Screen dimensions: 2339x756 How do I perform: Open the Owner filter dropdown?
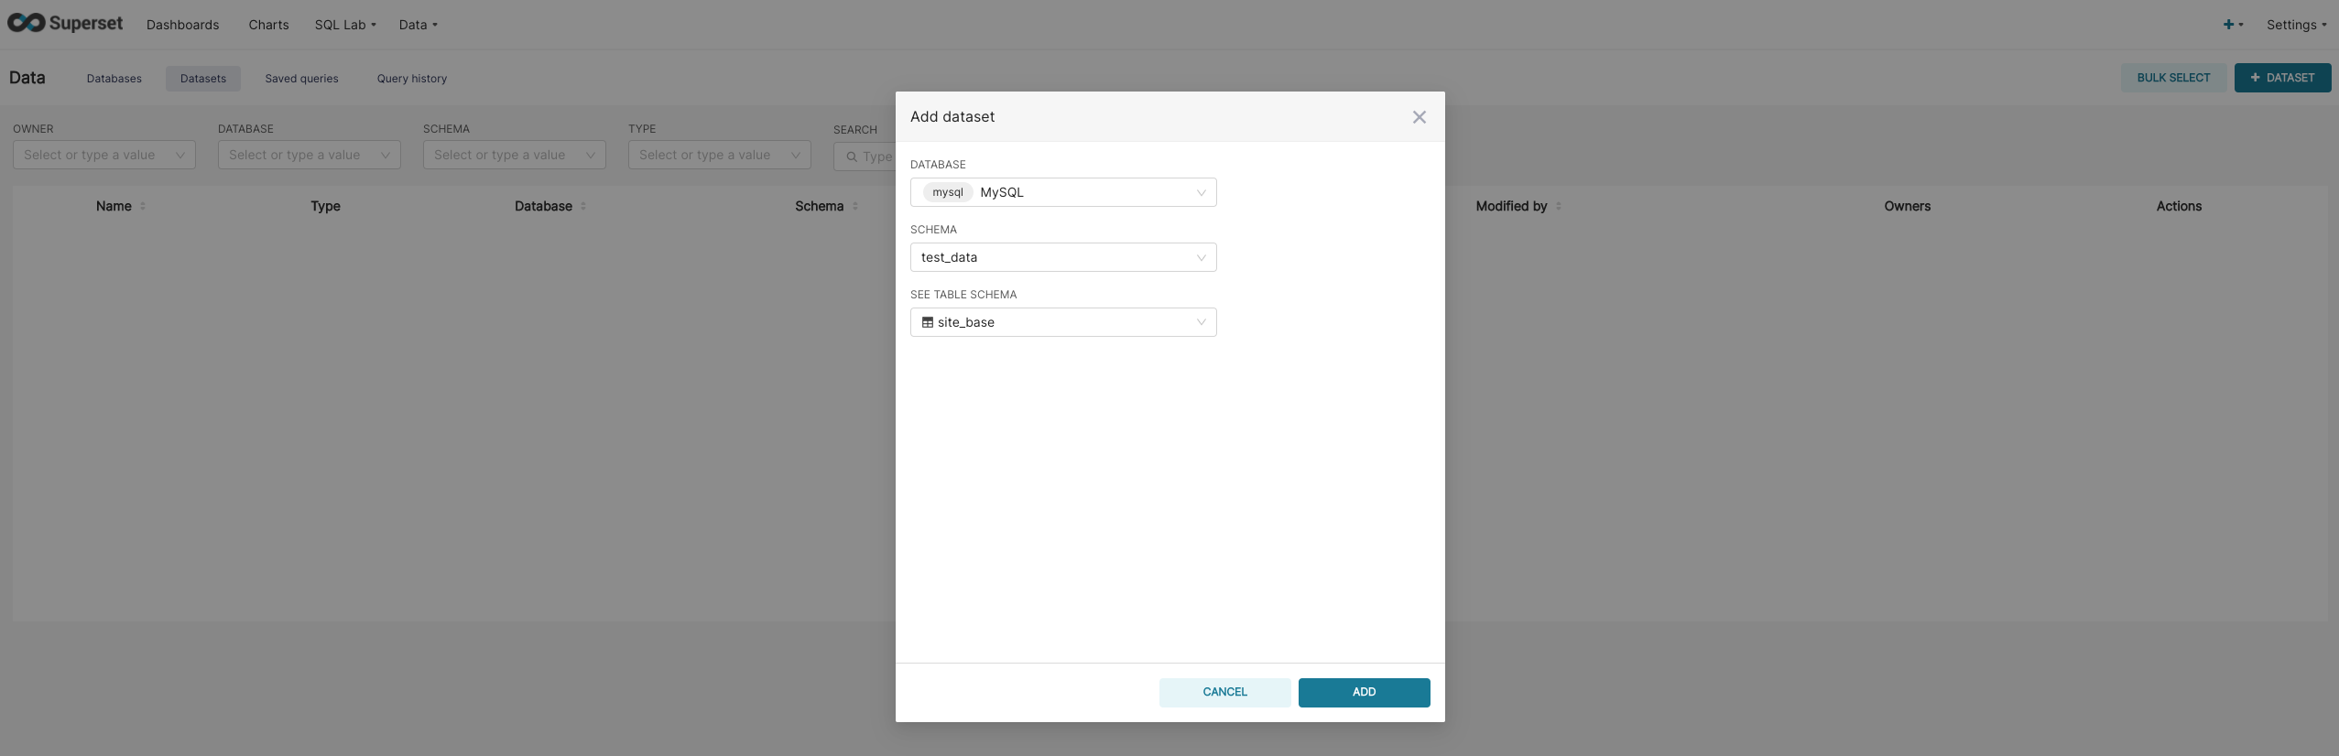pos(104,155)
